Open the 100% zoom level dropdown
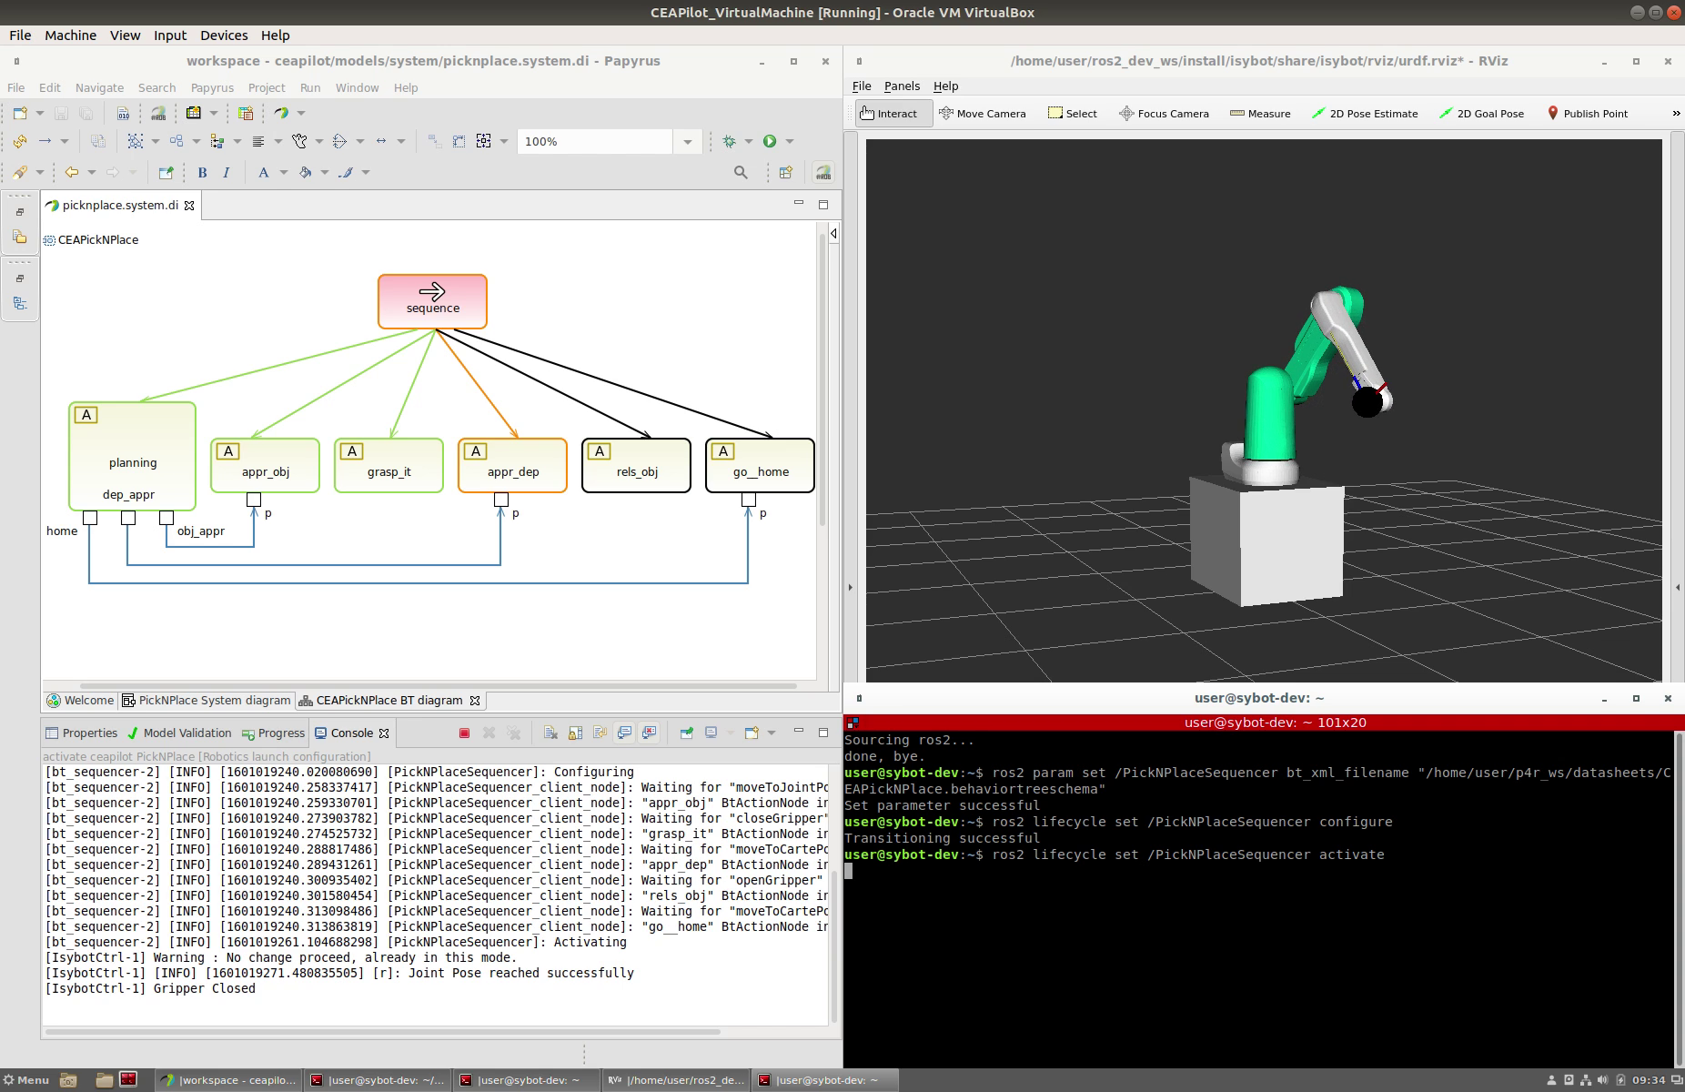 (x=688, y=141)
